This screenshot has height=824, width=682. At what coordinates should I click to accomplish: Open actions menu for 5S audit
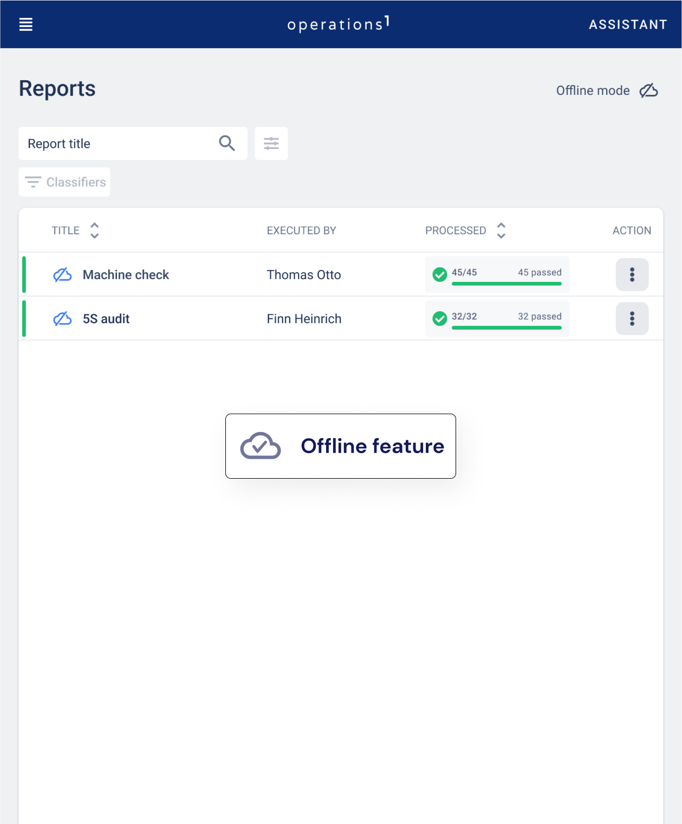tap(632, 319)
